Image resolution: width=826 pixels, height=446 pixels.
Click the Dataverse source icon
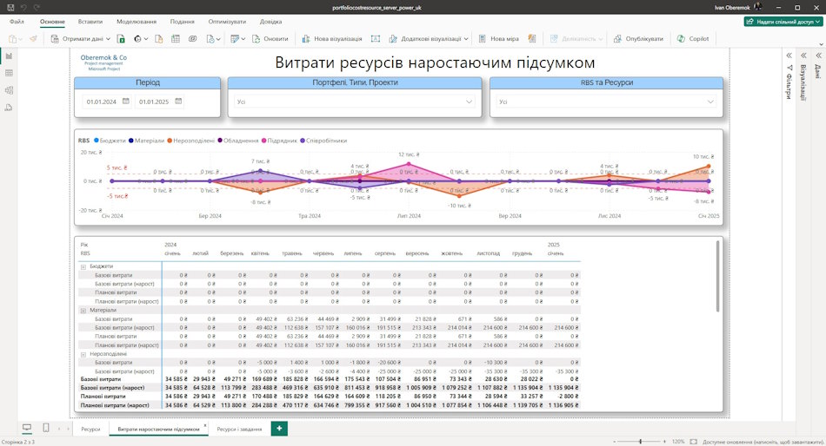click(x=193, y=39)
